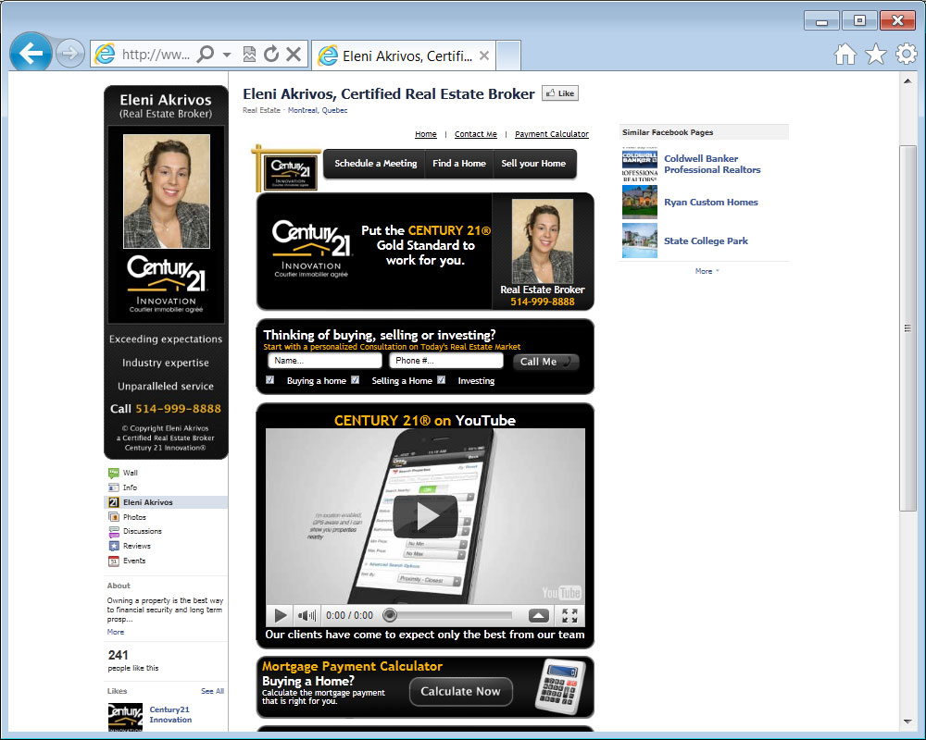Open Favorites star icon
Viewport: 926px width, 740px height.
[x=876, y=55]
